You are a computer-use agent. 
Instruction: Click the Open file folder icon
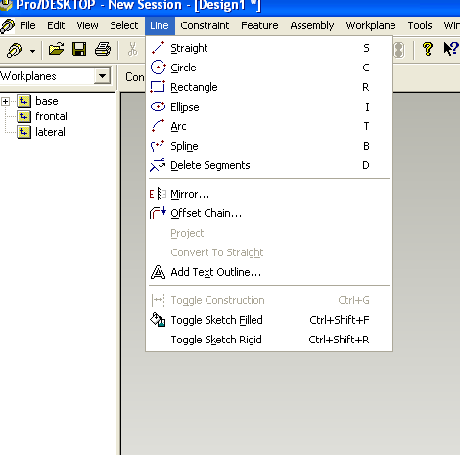56,50
